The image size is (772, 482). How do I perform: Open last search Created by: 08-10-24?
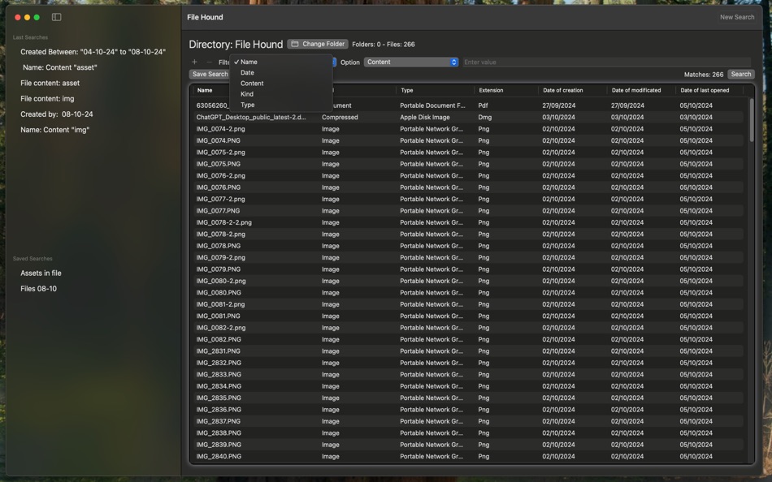click(57, 114)
